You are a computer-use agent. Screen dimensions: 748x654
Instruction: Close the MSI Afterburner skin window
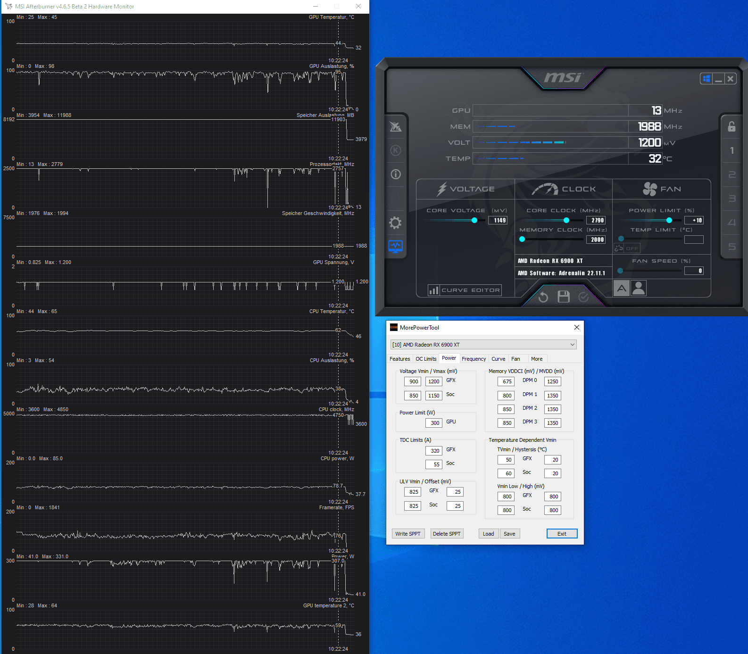point(731,79)
